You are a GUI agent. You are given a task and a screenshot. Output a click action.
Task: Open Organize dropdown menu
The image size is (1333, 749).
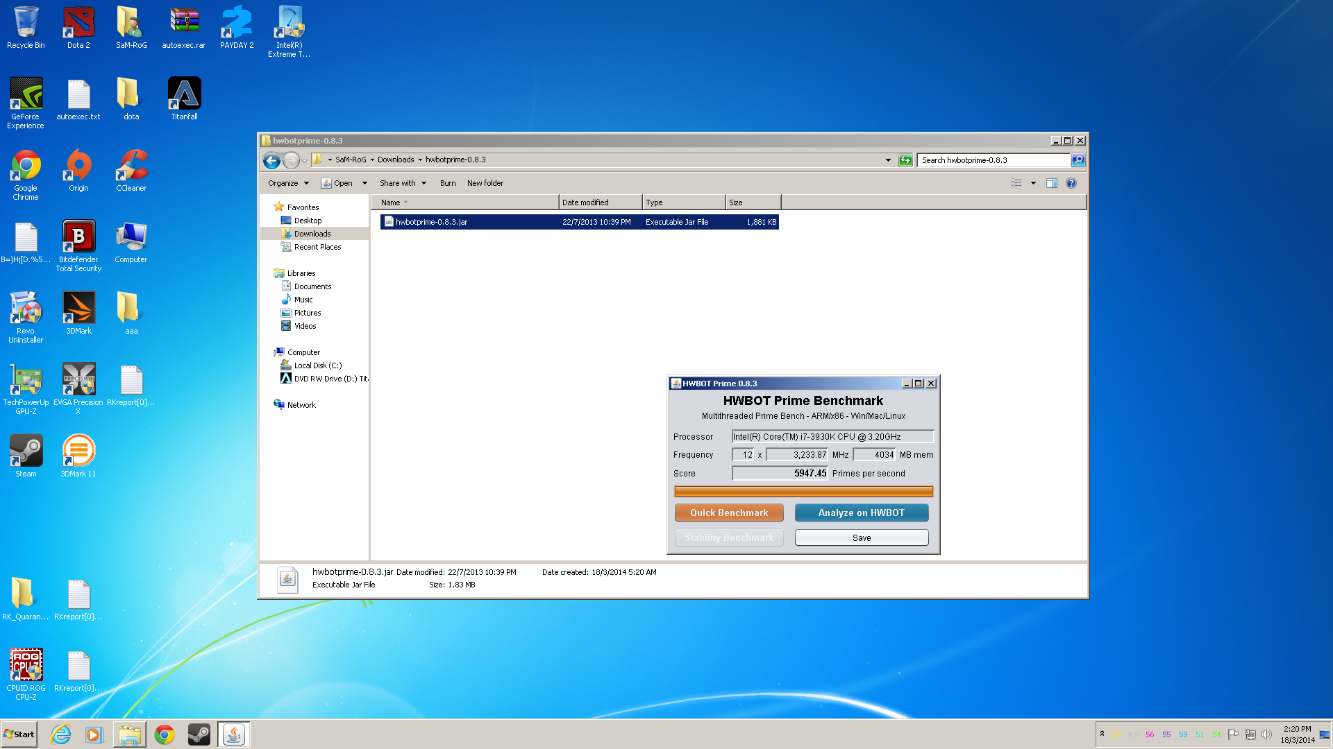tap(288, 183)
